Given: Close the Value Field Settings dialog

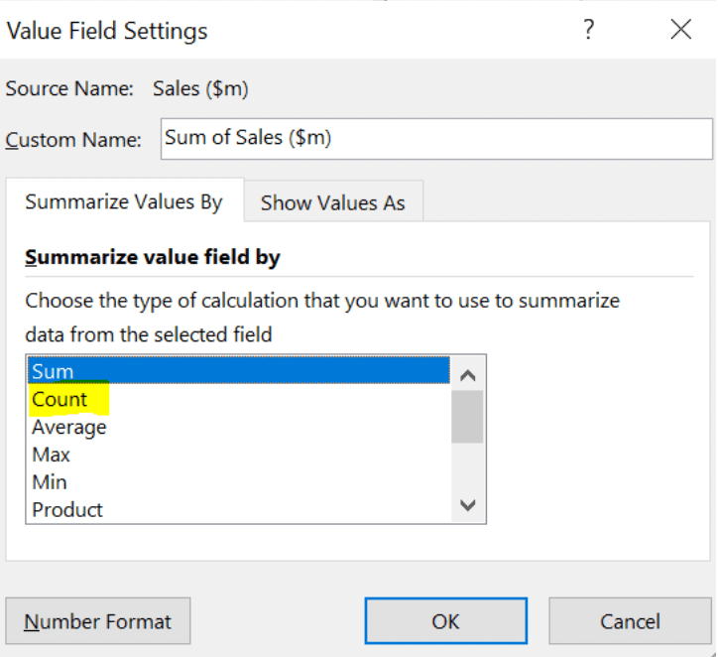Looking at the screenshot, I should point(680,30).
